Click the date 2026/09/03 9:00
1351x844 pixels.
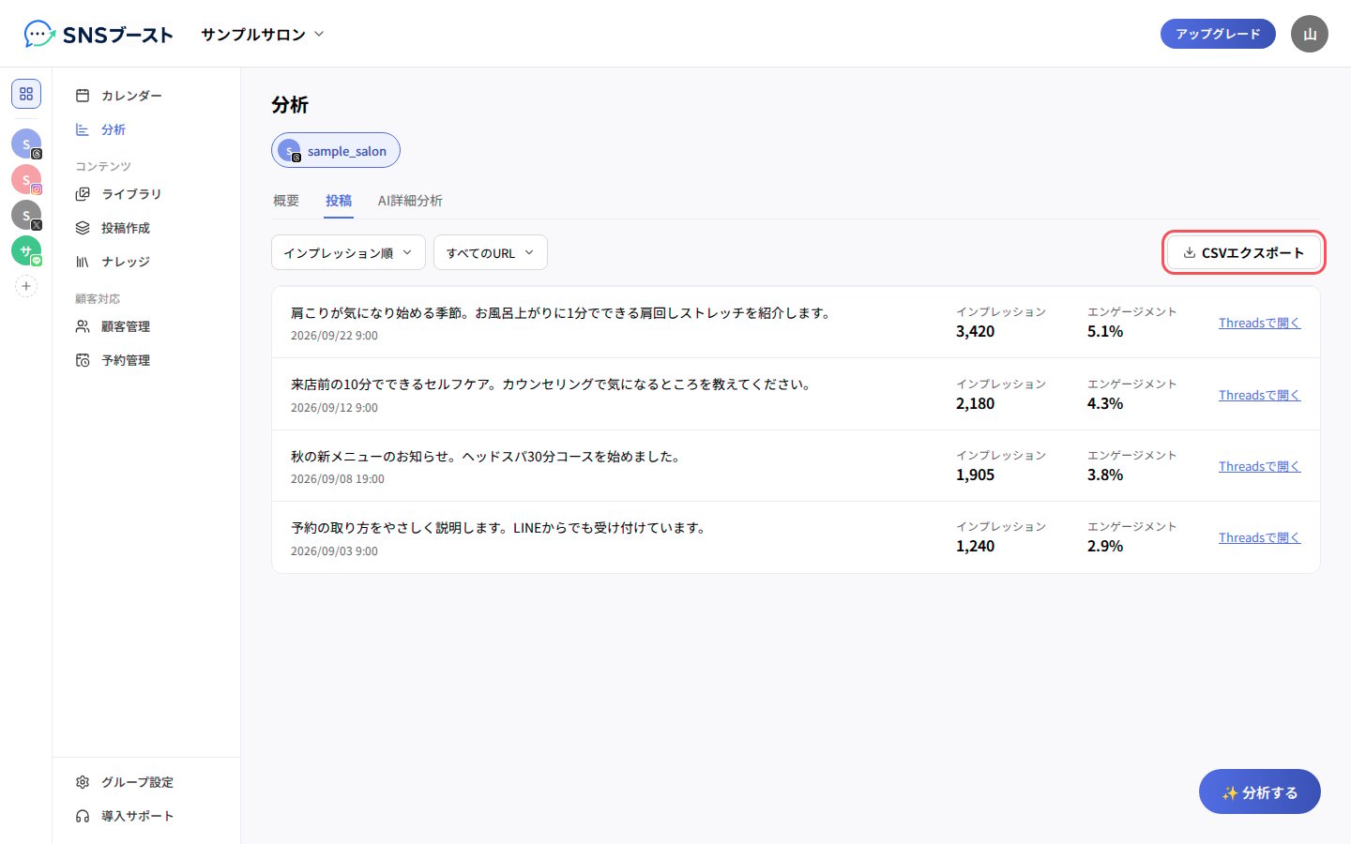coord(334,551)
